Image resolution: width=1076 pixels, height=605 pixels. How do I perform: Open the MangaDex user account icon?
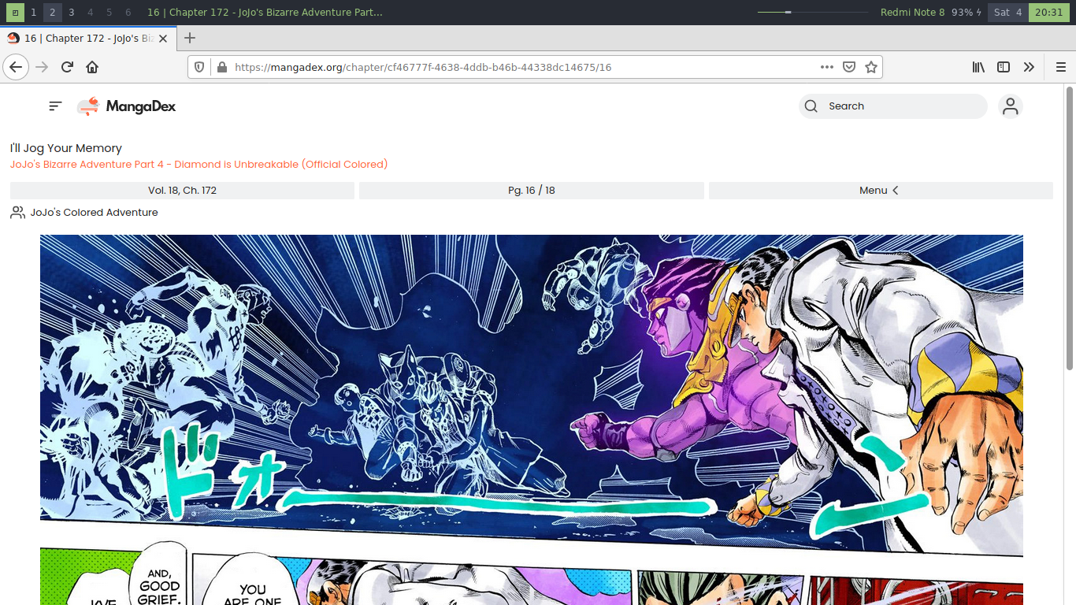click(1011, 106)
